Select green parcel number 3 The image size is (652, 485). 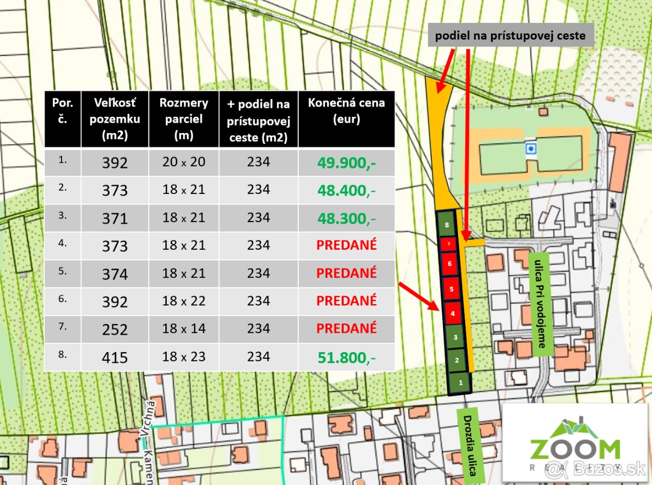pos(455,337)
